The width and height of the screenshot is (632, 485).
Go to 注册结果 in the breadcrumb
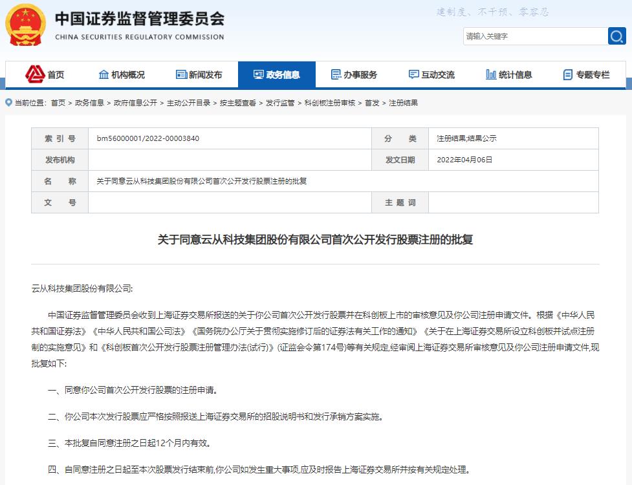click(403, 103)
